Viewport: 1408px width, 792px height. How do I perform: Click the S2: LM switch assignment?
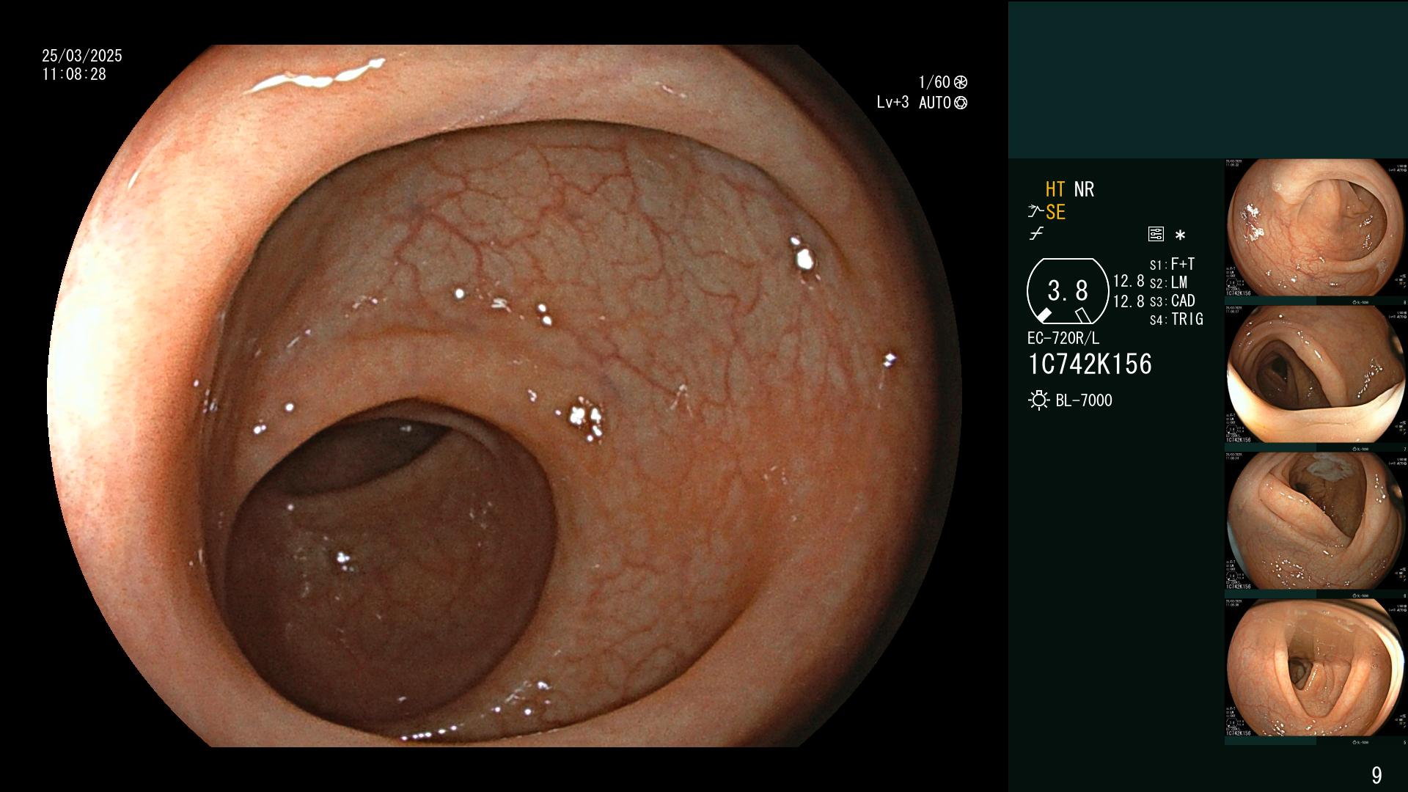pos(1169,282)
